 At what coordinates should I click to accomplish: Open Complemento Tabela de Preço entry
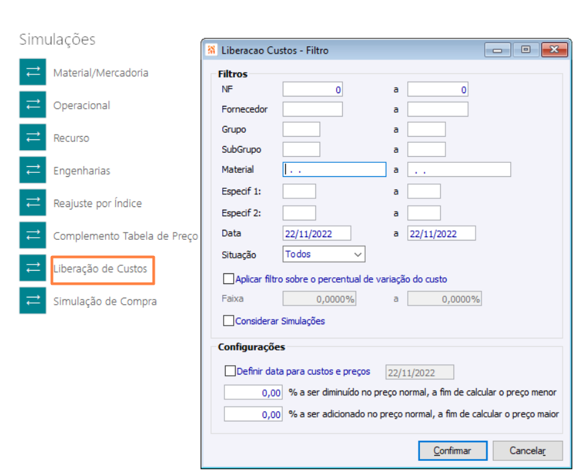point(125,236)
